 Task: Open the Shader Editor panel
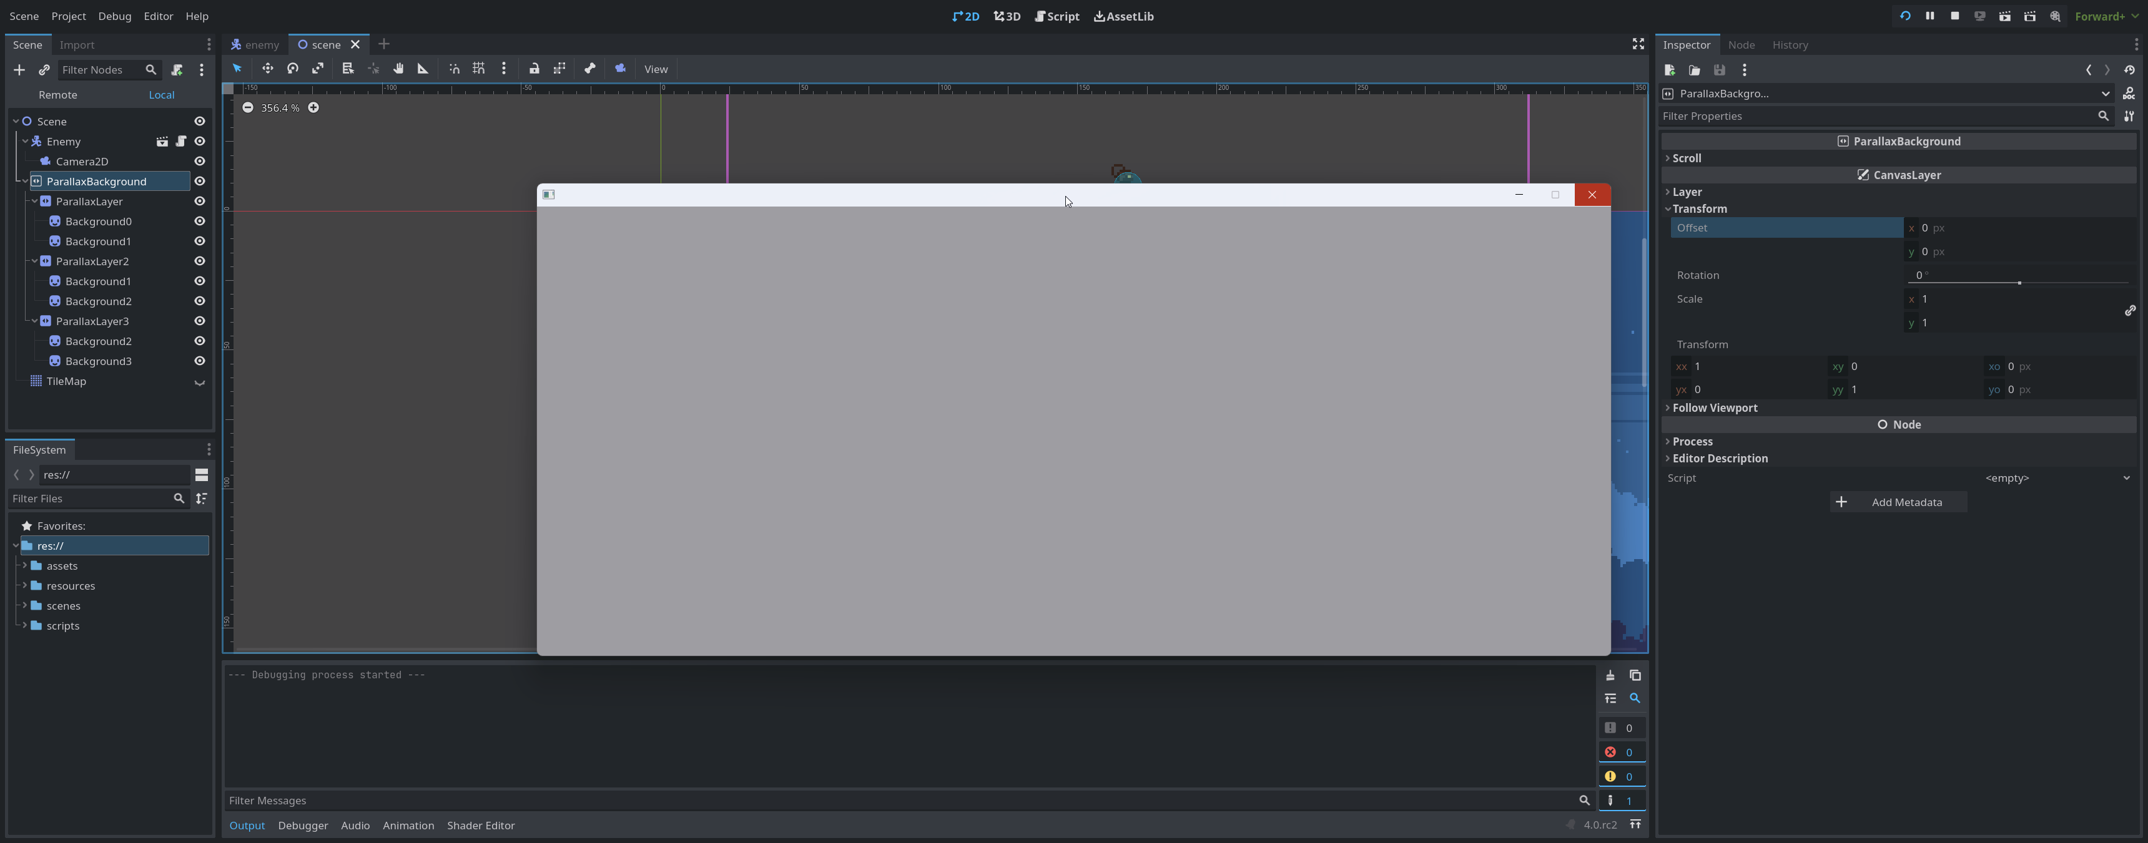pyautogui.click(x=481, y=826)
